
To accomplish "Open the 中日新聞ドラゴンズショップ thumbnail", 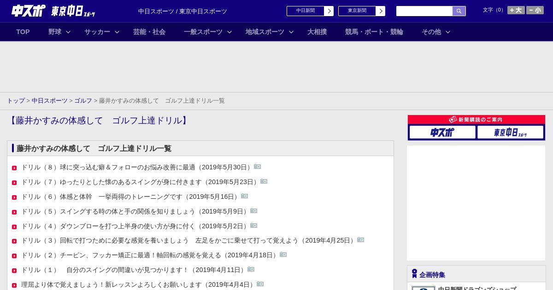I will click(424, 288).
